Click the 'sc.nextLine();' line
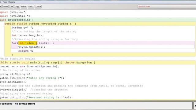 pyautogui.click(x=13, y=82)
